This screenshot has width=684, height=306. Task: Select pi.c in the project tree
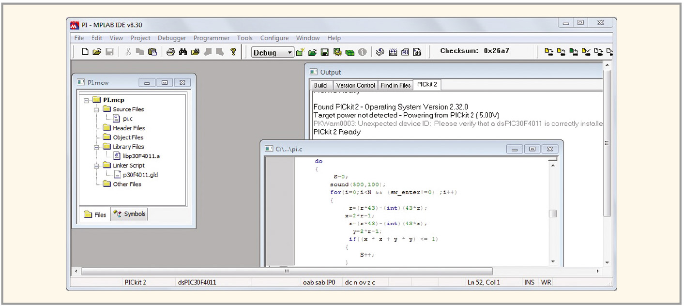[127, 119]
